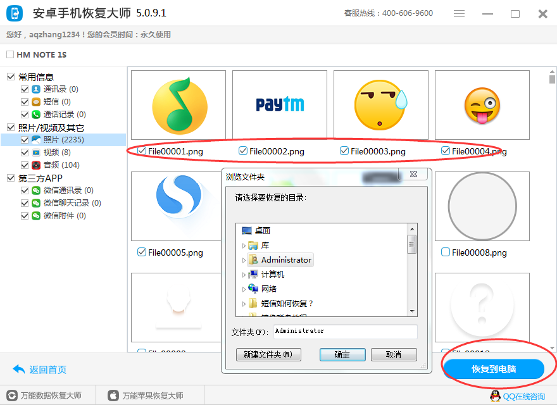Expand the 计算机 (Computer) folder node
The height and width of the screenshot is (405, 557).
tap(244, 275)
